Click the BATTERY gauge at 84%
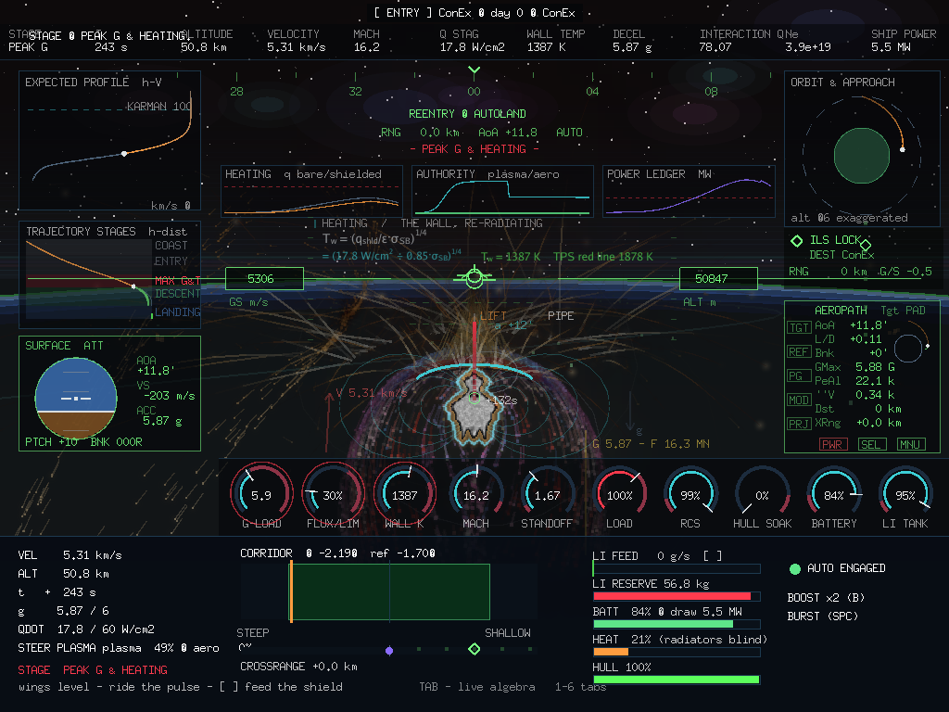The width and height of the screenshot is (949, 712). (x=834, y=494)
